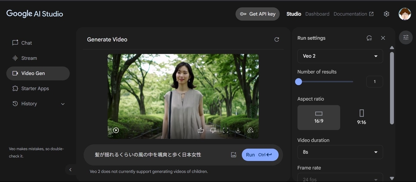Viewport: 416px width, 182px height.
Task: Click the "Number of results" label
Action: click(317, 72)
